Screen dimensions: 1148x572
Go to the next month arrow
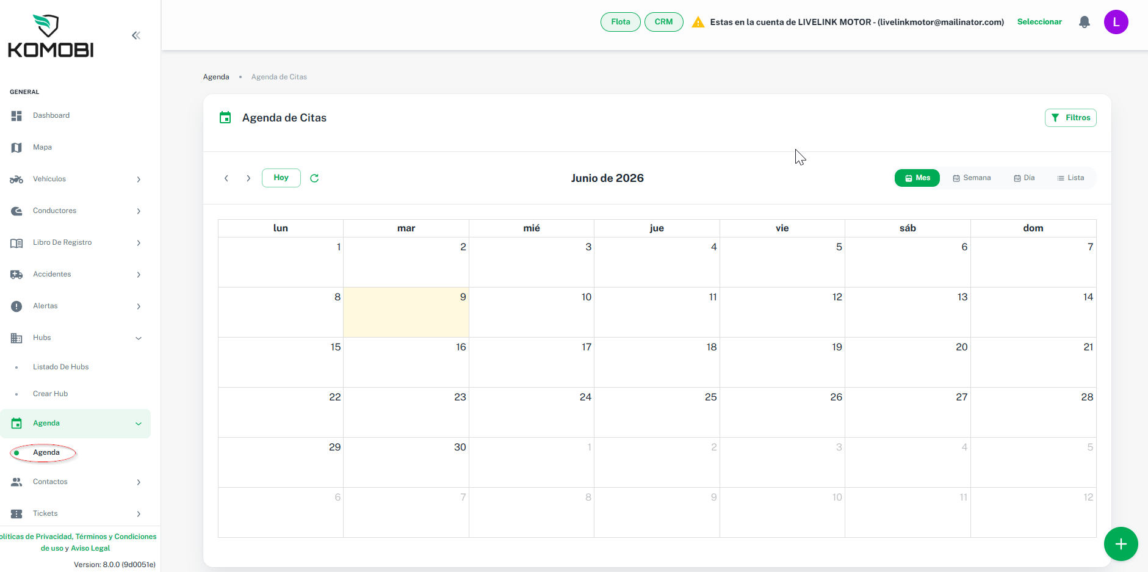point(248,178)
